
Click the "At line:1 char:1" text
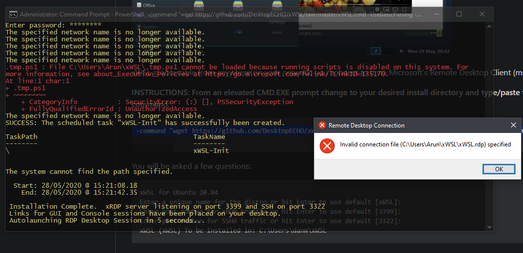37,81
